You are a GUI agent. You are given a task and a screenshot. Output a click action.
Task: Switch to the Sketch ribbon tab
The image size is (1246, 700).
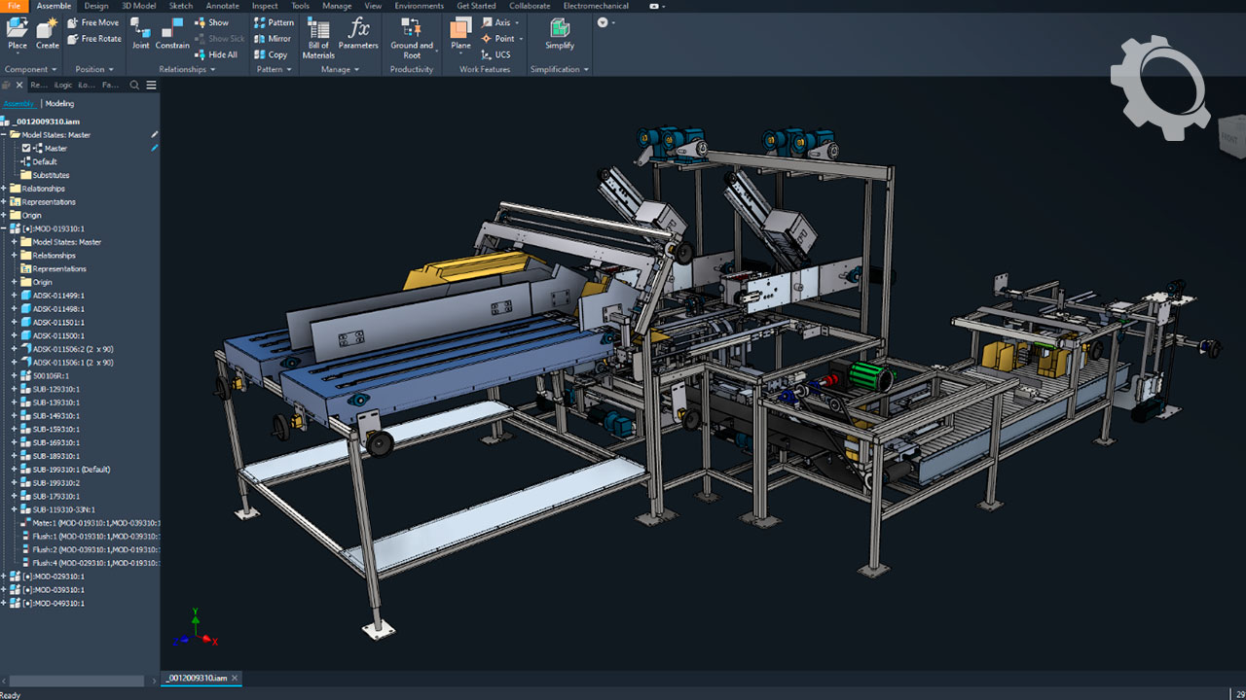(181, 6)
